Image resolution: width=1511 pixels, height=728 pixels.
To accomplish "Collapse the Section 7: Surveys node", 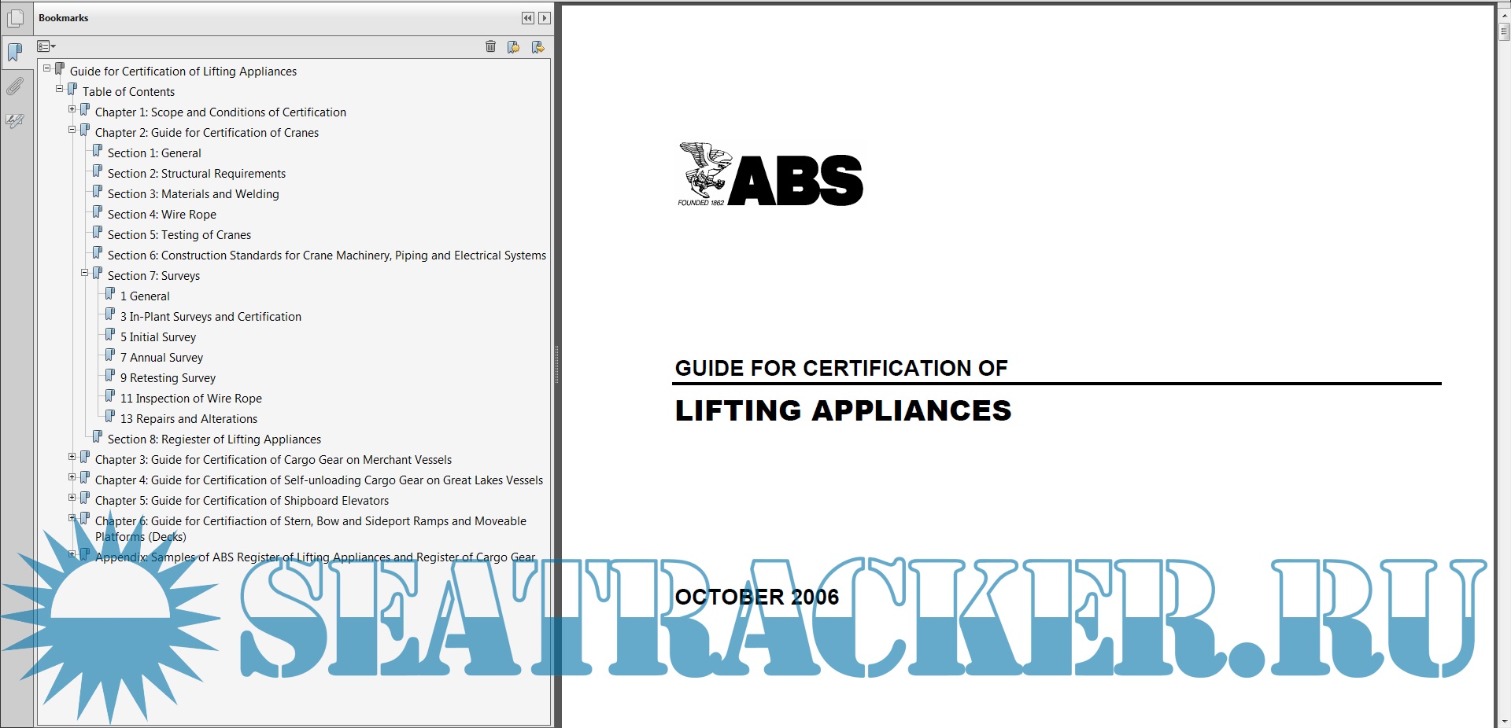I will [85, 273].
